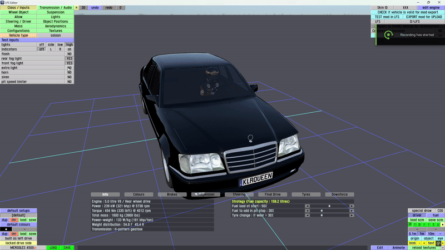Toggle front fog light YES
This screenshot has width=445, height=250.
coord(70,63)
